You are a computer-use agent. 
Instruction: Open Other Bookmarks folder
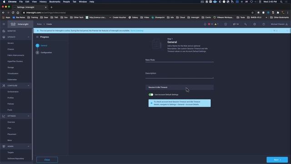pyautogui.click(x=280, y=17)
